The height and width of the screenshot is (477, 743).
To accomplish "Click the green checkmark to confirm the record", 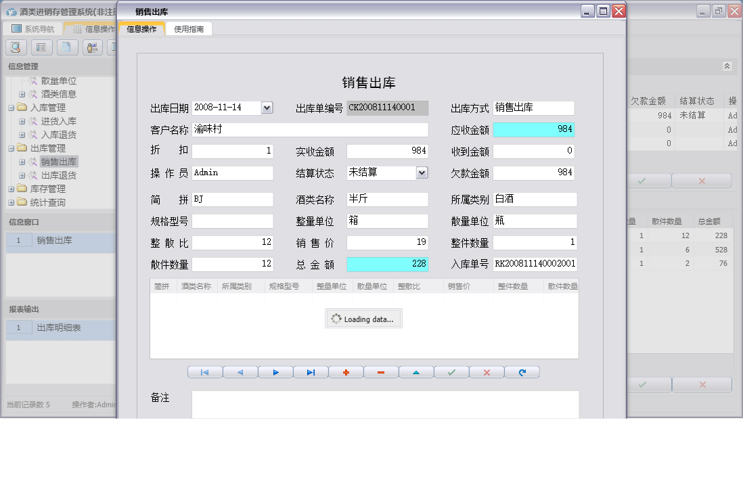I will [x=451, y=371].
